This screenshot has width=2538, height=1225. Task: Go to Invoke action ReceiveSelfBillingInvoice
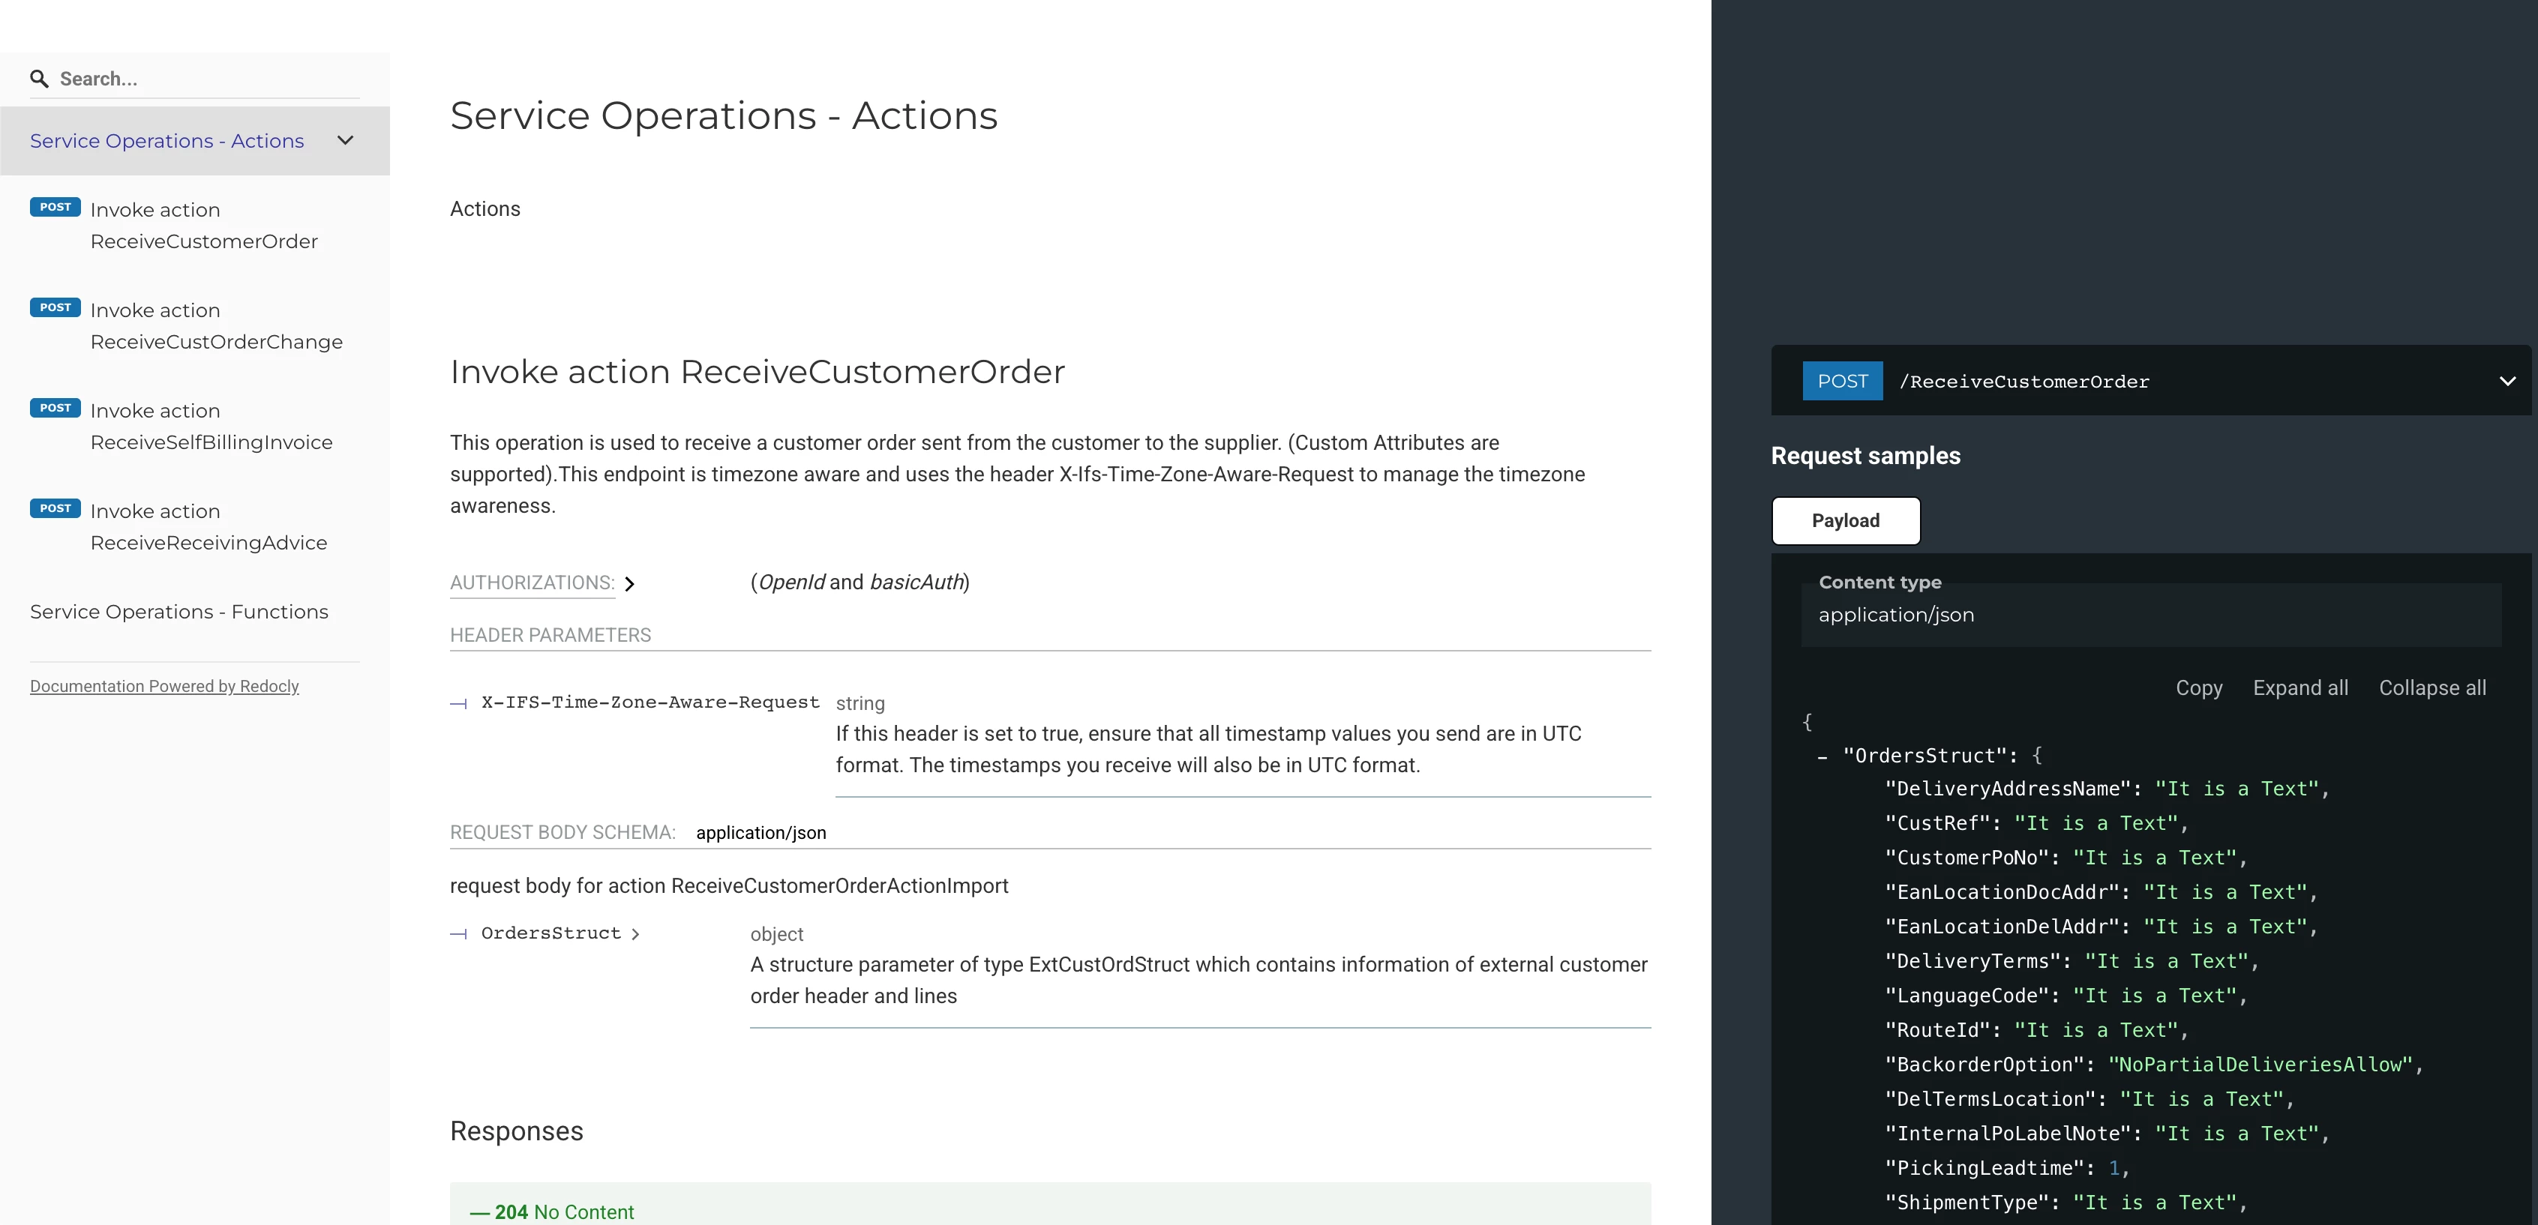(211, 427)
